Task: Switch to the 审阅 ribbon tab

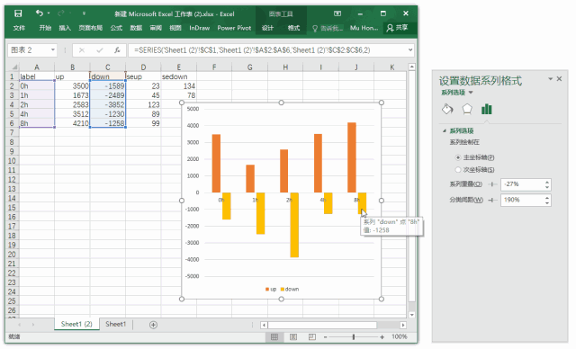Action: pos(156,28)
